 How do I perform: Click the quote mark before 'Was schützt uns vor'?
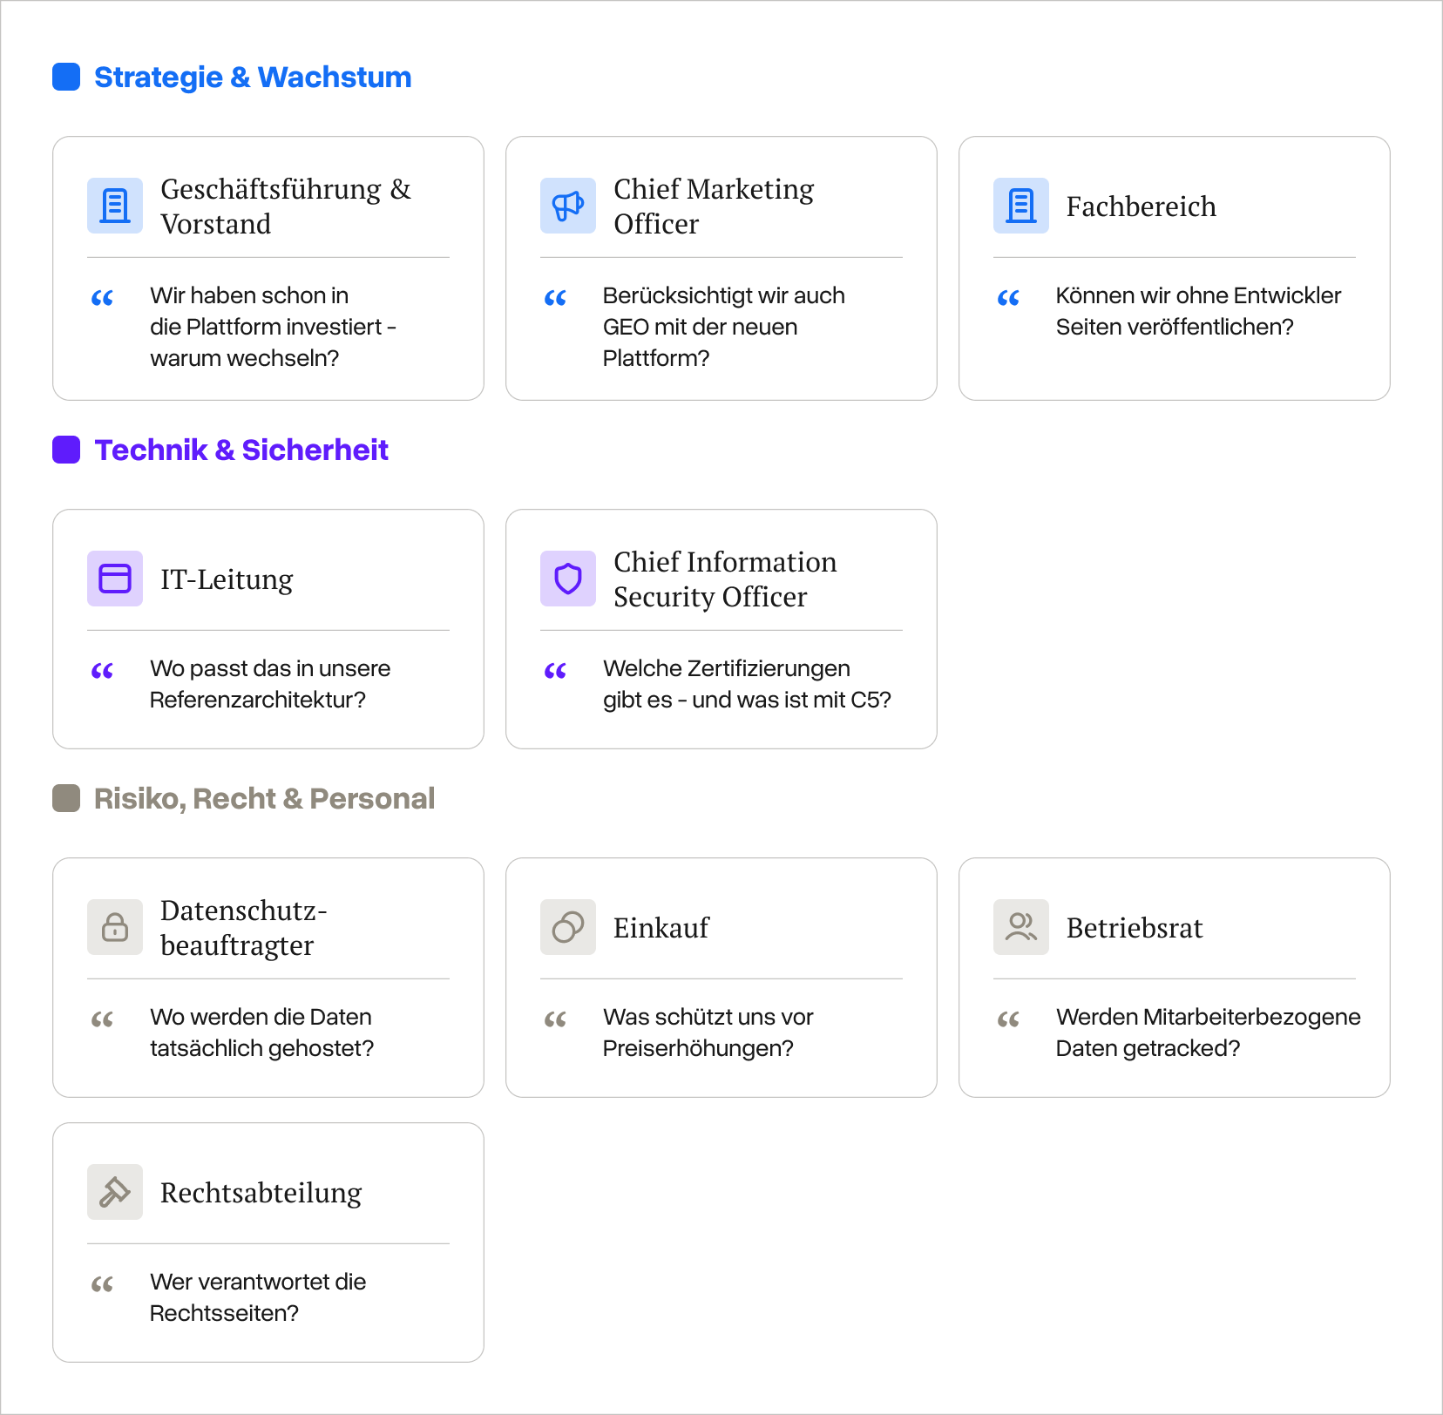pyautogui.click(x=556, y=1019)
